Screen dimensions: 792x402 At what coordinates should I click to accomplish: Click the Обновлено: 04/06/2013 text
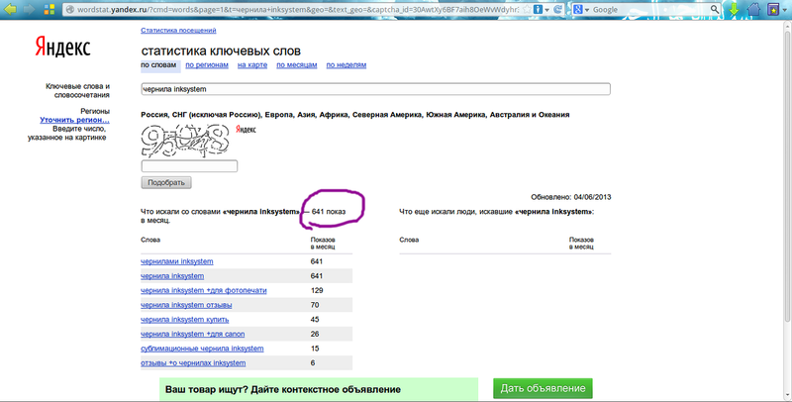571,197
